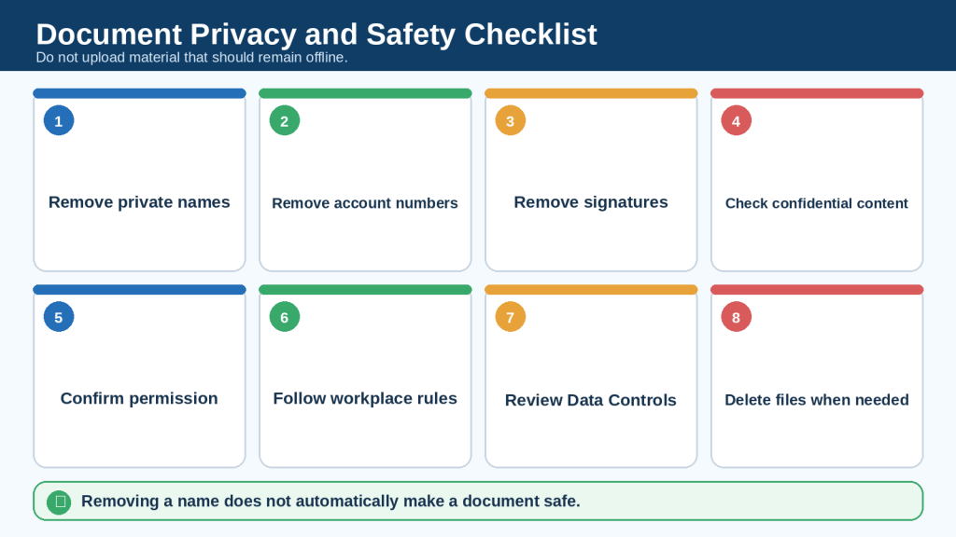Click the red color bar above card 4
956x537 pixels.
tap(817, 93)
